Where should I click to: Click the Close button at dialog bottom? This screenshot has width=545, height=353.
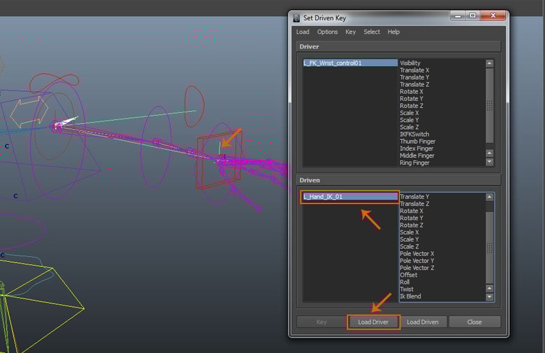(474, 322)
